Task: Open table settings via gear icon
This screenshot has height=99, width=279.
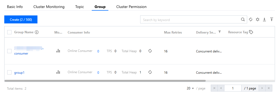Action: 258,19
